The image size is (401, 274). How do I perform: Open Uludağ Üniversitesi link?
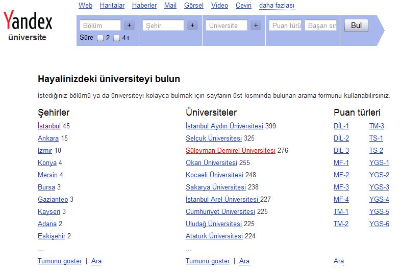click(214, 224)
